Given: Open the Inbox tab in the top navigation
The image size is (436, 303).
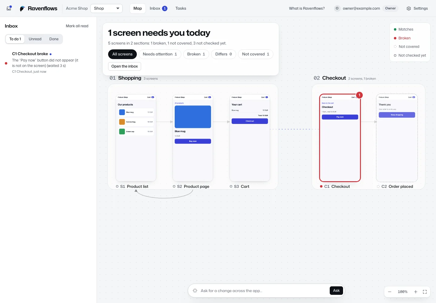Looking at the screenshot, I should click(158, 8).
